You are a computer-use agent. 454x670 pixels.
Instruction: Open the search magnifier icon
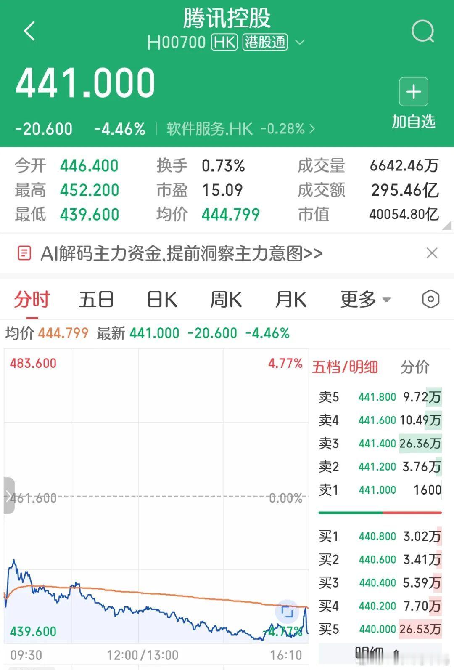(x=422, y=31)
